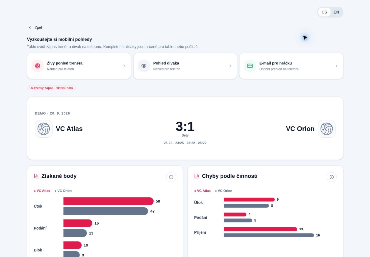This screenshot has width=370, height=257.
Task: Click the VC Atlas Podání bar with 16 points
Action: tap(78, 223)
